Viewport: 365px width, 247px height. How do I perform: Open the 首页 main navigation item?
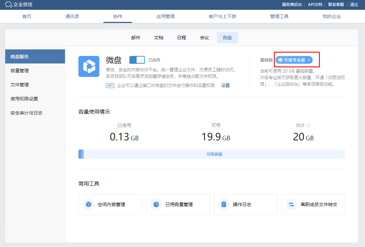27,16
